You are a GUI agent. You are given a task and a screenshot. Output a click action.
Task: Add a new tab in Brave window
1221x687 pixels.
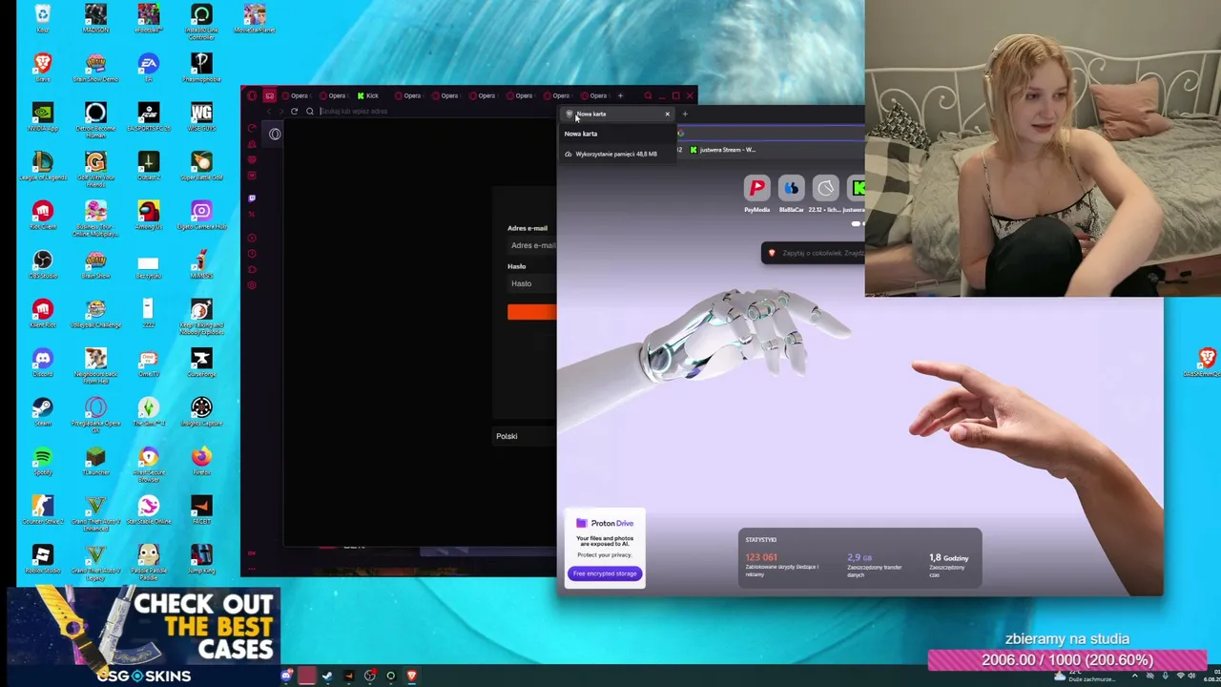[x=685, y=114]
